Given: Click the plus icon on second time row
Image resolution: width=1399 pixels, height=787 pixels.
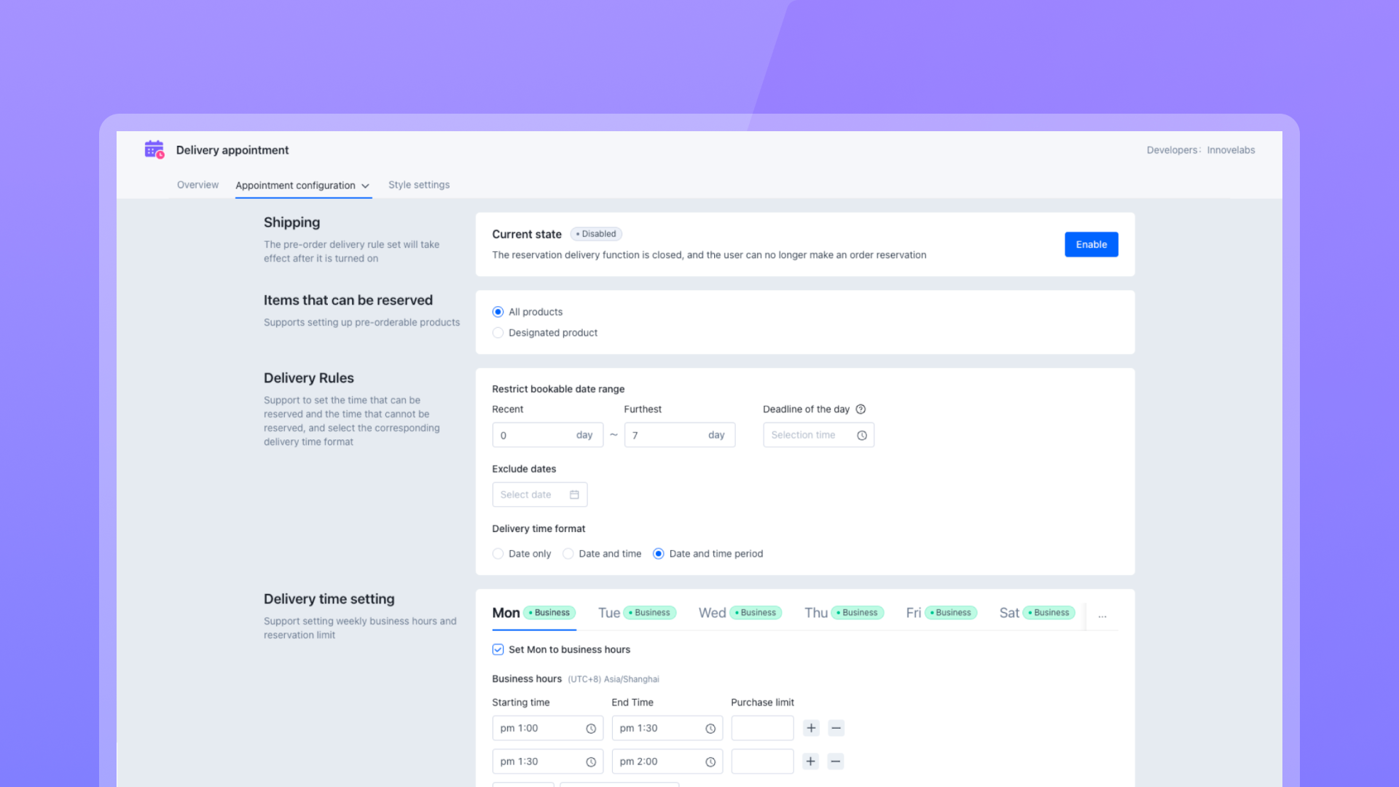Looking at the screenshot, I should (x=811, y=761).
